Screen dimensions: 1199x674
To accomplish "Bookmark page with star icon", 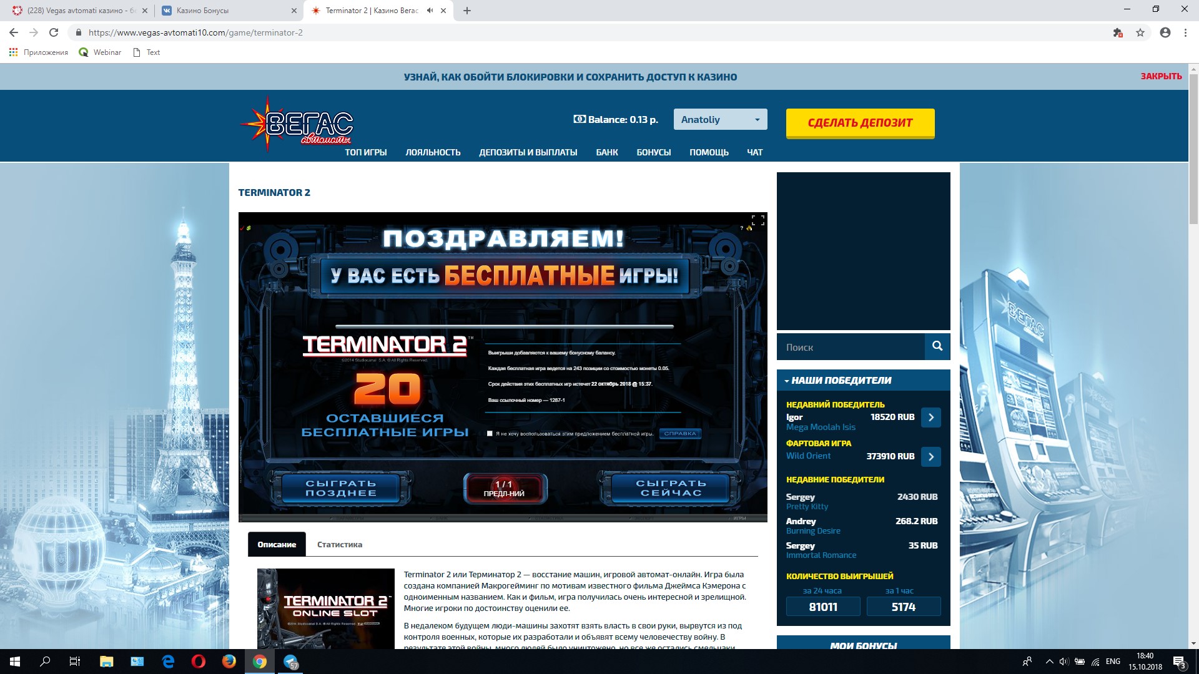I will pyautogui.click(x=1140, y=32).
